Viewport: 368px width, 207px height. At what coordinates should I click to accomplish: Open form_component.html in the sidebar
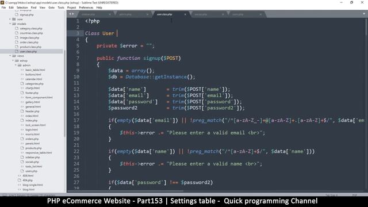[39, 97]
